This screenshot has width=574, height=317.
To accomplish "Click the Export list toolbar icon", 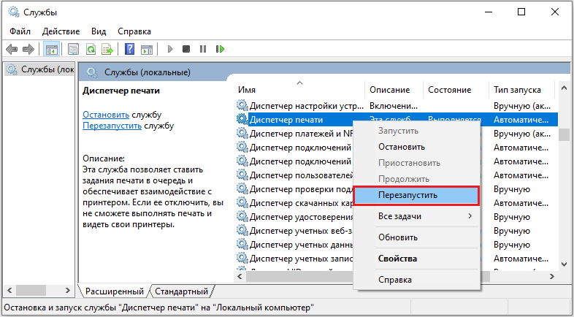I will (107, 49).
